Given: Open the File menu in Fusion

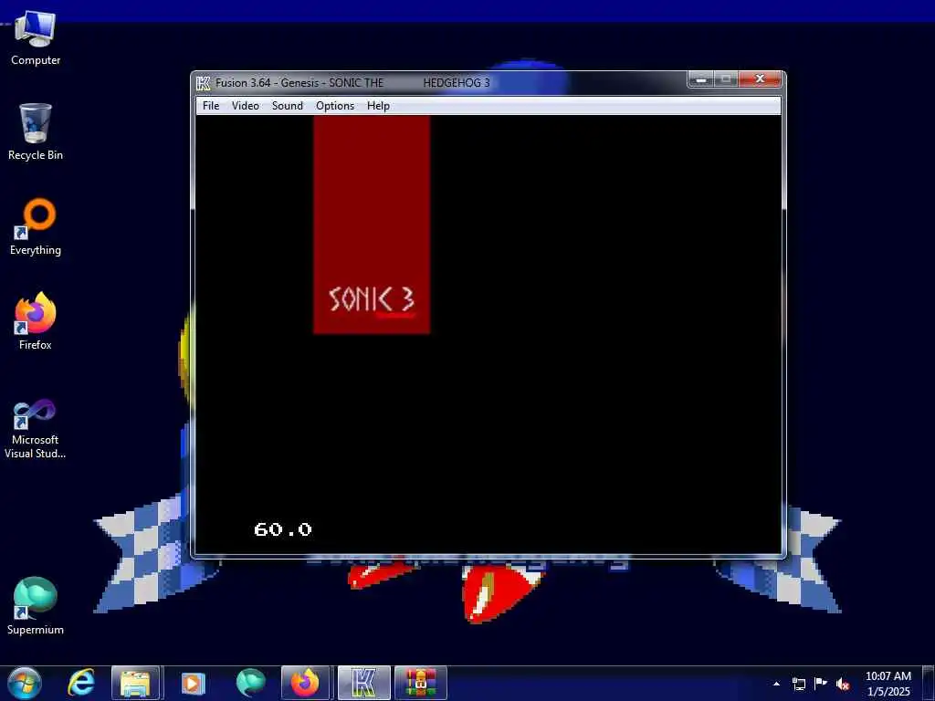Looking at the screenshot, I should coord(211,106).
